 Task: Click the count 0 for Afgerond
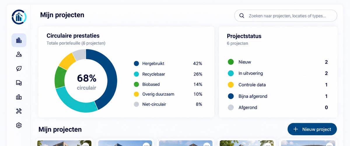[326, 107]
